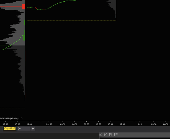Click the Jun 30 date marker
Viewport: 170px width, 139px height.
[x=49, y=124]
